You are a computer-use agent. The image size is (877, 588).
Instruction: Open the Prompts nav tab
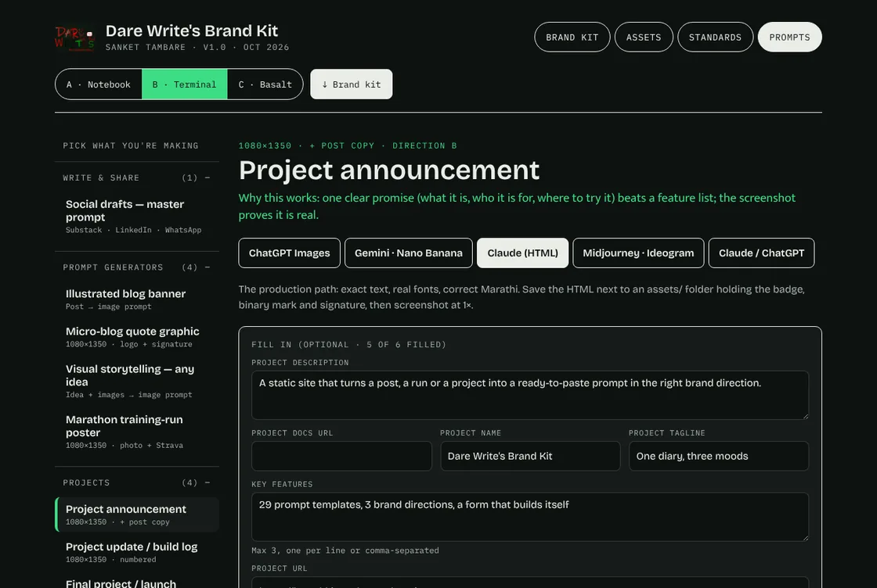(789, 38)
